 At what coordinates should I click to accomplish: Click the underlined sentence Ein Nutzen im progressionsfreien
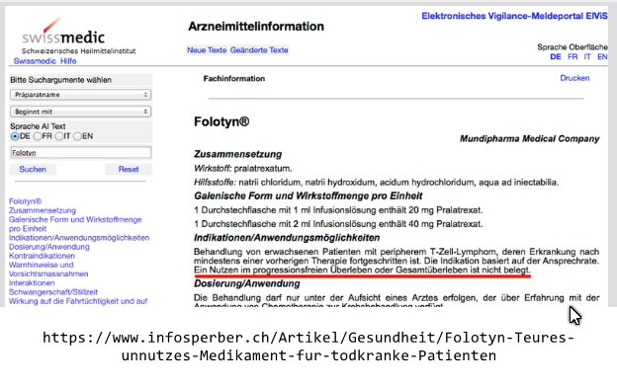tap(362, 270)
